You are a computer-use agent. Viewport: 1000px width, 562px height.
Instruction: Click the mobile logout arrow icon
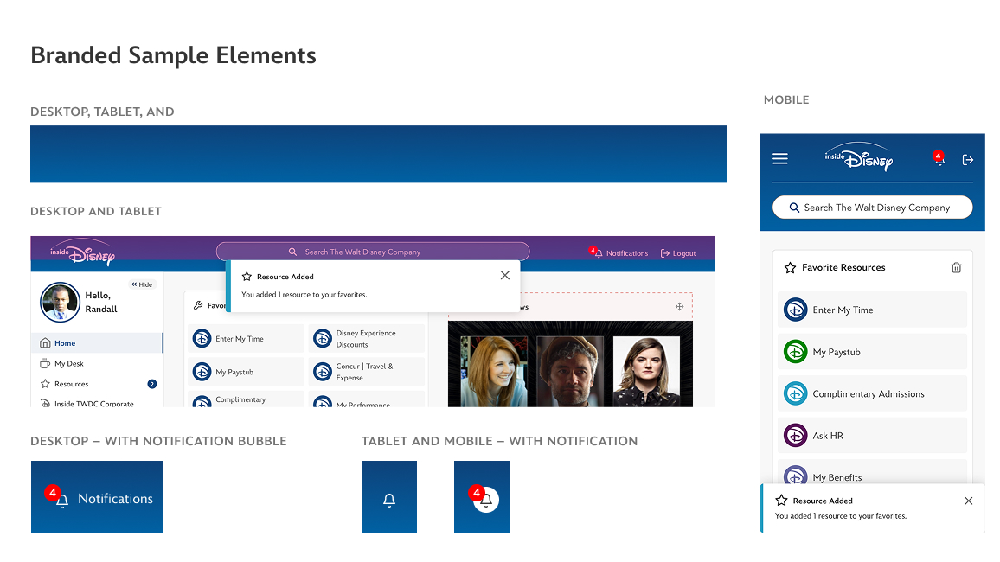pos(967,159)
